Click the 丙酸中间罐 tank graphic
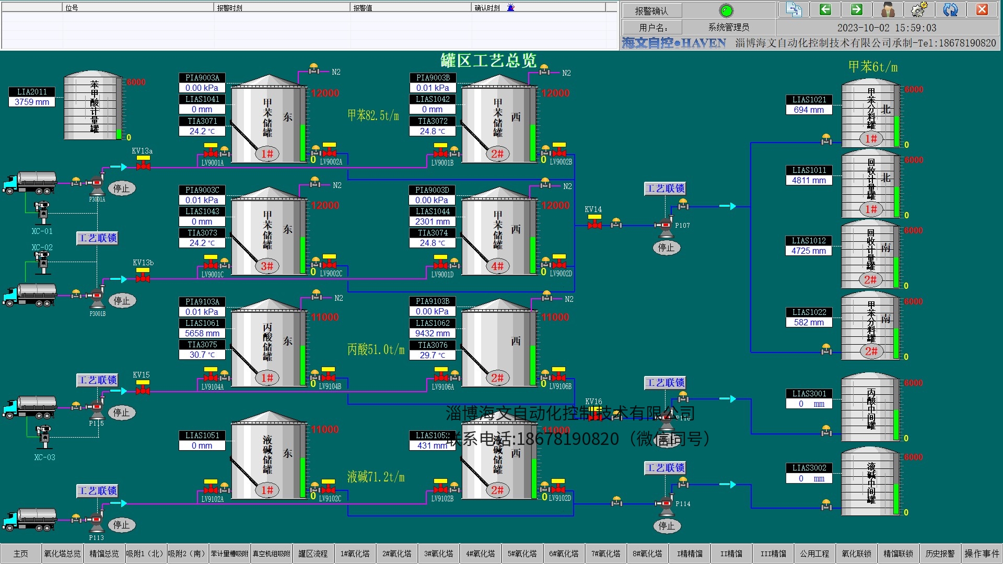The image size is (1003, 564). [871, 408]
